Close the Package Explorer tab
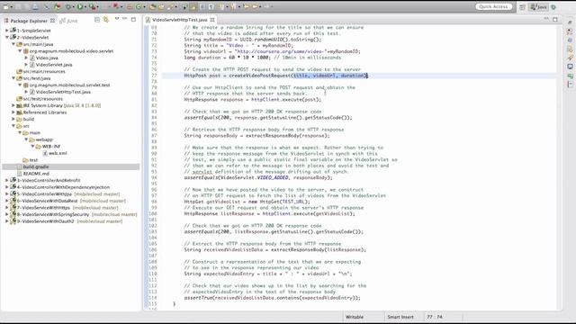Screen dimensions: 576x324 52,21
